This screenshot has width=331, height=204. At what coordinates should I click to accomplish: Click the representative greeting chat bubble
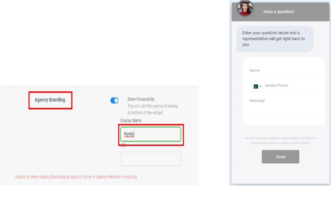pos(275,39)
